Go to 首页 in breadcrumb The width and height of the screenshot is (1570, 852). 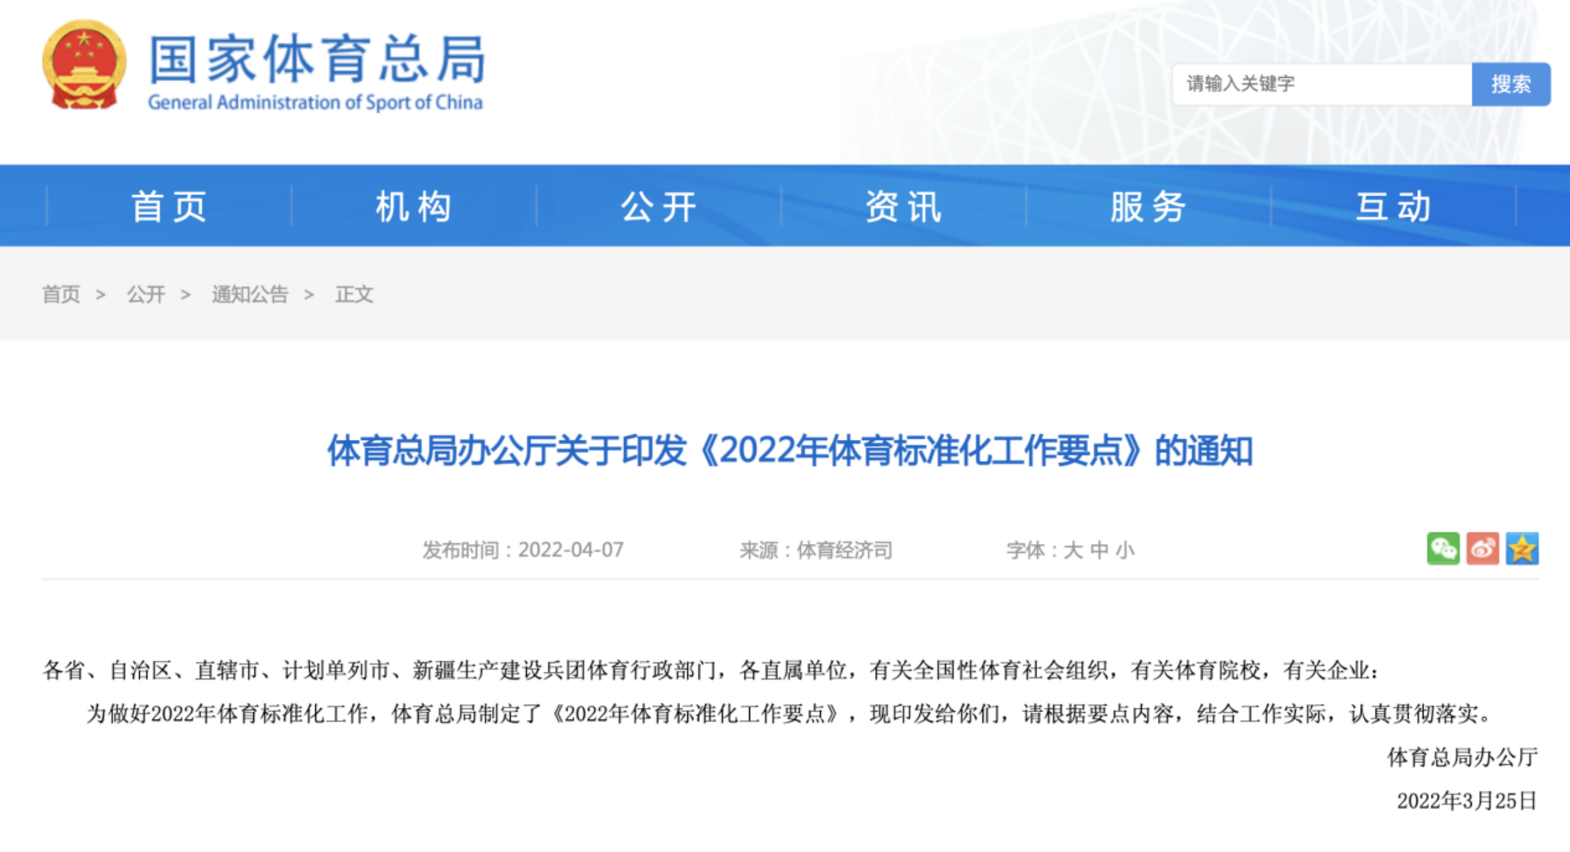pyautogui.click(x=61, y=294)
